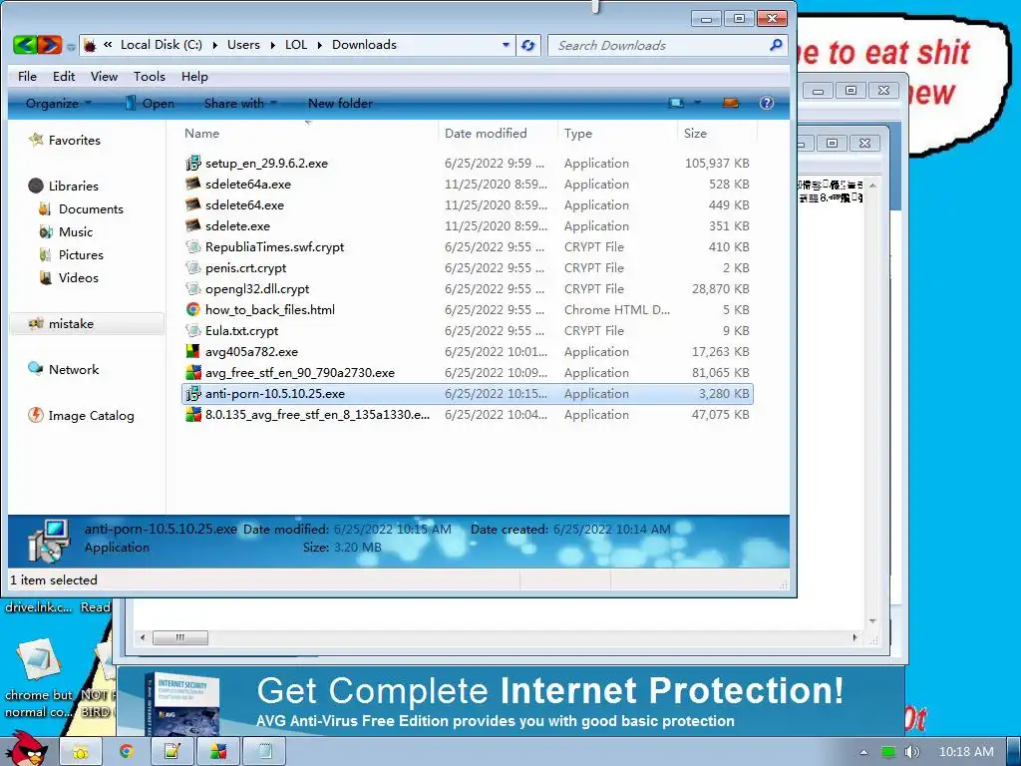This screenshot has width=1021, height=766.
Task: Open the Help menu
Action: coord(194,76)
